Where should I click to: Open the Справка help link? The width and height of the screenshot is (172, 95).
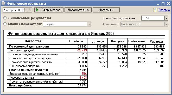[x=164, y=10]
